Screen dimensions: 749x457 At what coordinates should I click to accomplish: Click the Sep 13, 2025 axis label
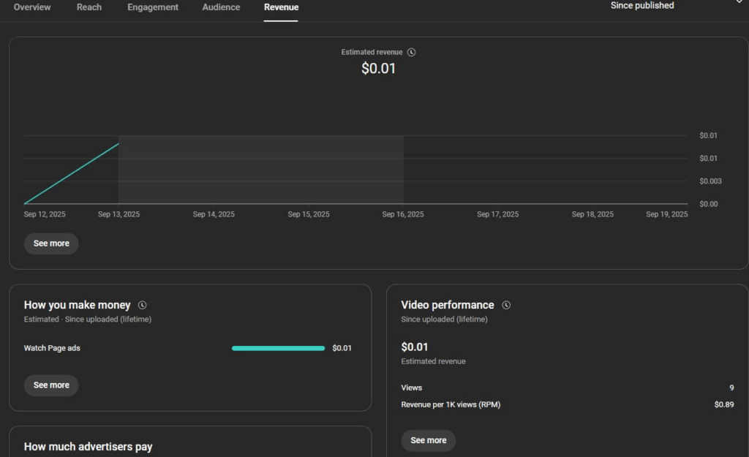coord(118,214)
